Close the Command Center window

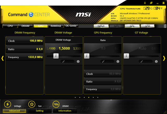[164, 3]
